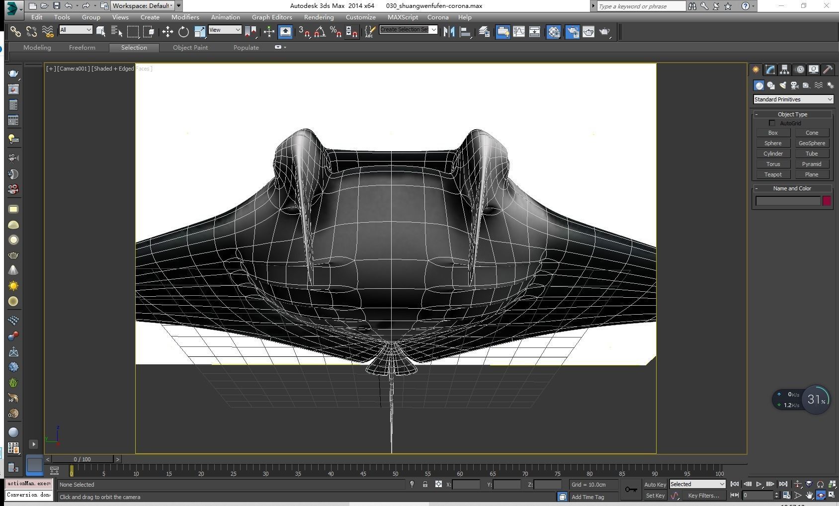
Task: Select the Select and Link tool
Action: (x=15, y=32)
